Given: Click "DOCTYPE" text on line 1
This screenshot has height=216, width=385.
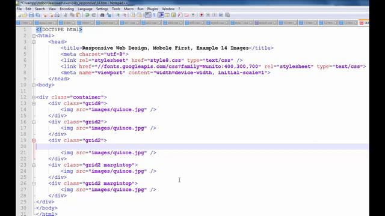Looking at the screenshot, I should click(53, 29).
